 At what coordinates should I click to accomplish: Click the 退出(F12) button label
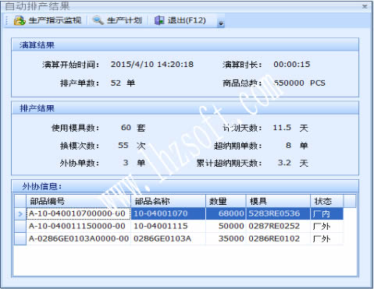187,20
